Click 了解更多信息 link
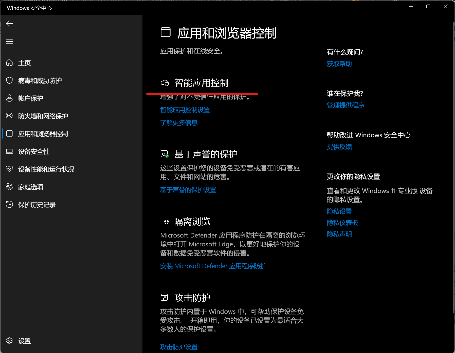Image resolution: width=455 pixels, height=353 pixels. [179, 123]
